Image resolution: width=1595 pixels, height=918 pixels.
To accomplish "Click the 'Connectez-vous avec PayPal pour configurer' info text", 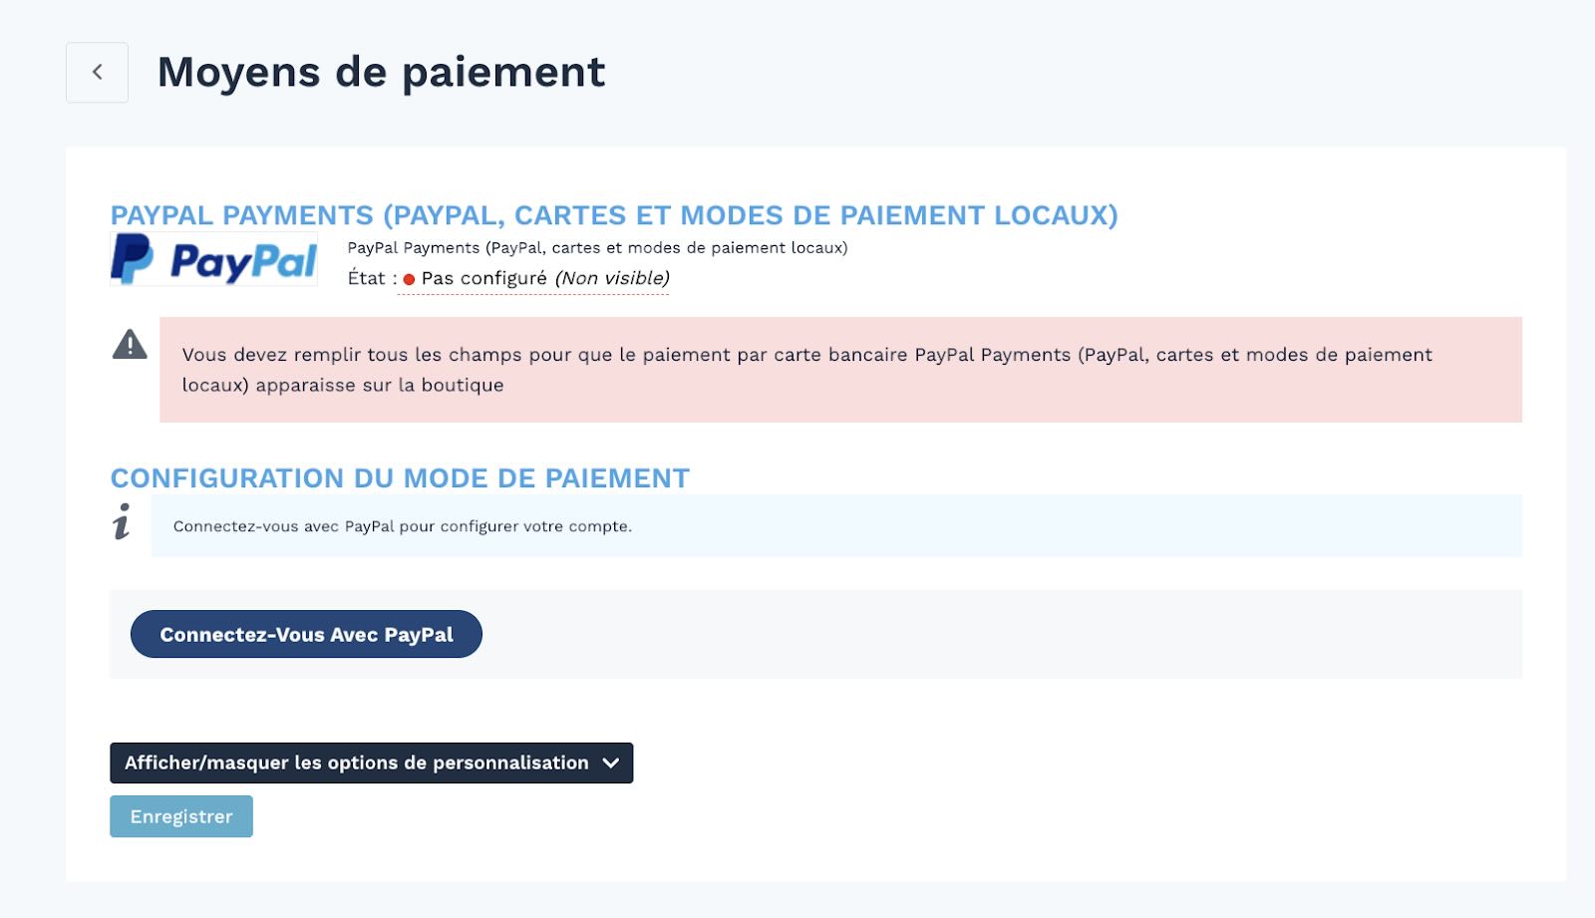I will 403,526.
